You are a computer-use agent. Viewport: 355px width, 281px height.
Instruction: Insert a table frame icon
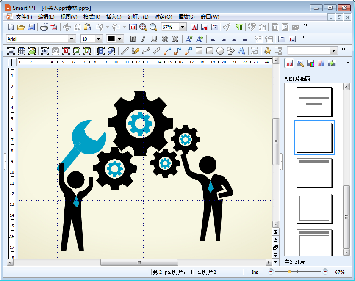point(22,51)
